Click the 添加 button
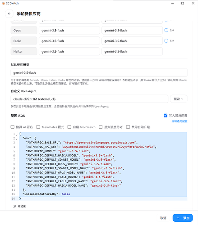The height and width of the screenshot is (225, 198). (183, 218)
